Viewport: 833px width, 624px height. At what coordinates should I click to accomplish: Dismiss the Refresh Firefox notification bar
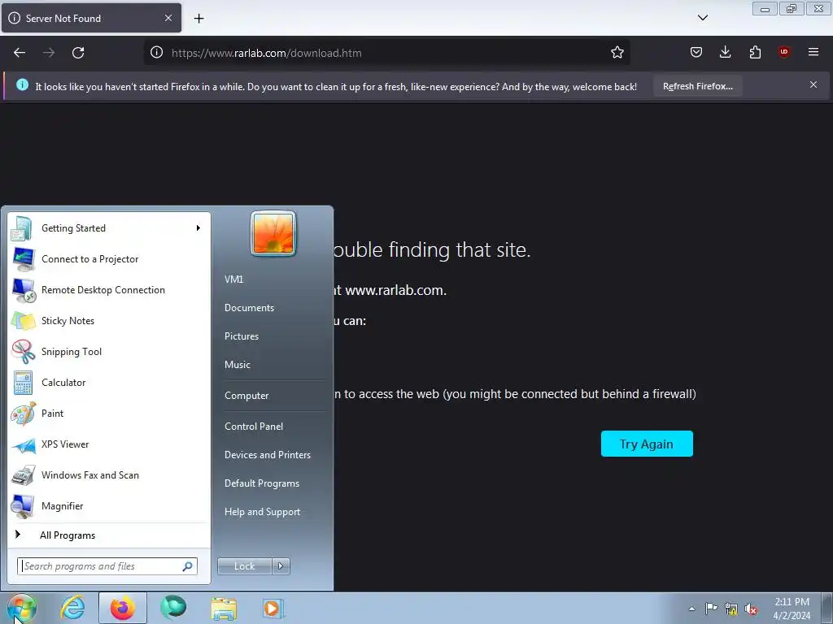pos(813,84)
